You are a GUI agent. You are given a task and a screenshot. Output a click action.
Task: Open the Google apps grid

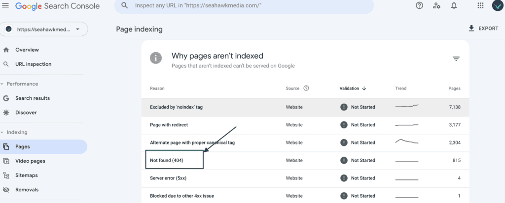pos(480,6)
